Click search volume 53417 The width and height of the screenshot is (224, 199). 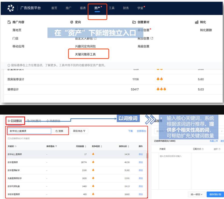click(135, 89)
